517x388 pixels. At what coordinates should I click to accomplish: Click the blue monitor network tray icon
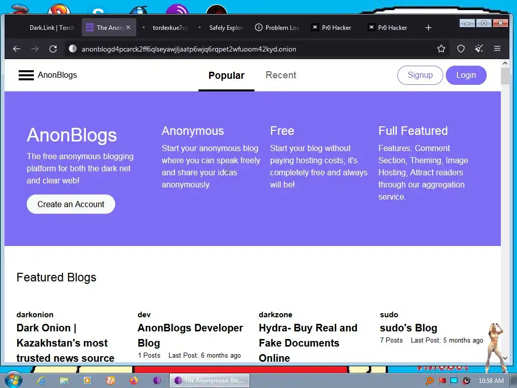click(454, 380)
